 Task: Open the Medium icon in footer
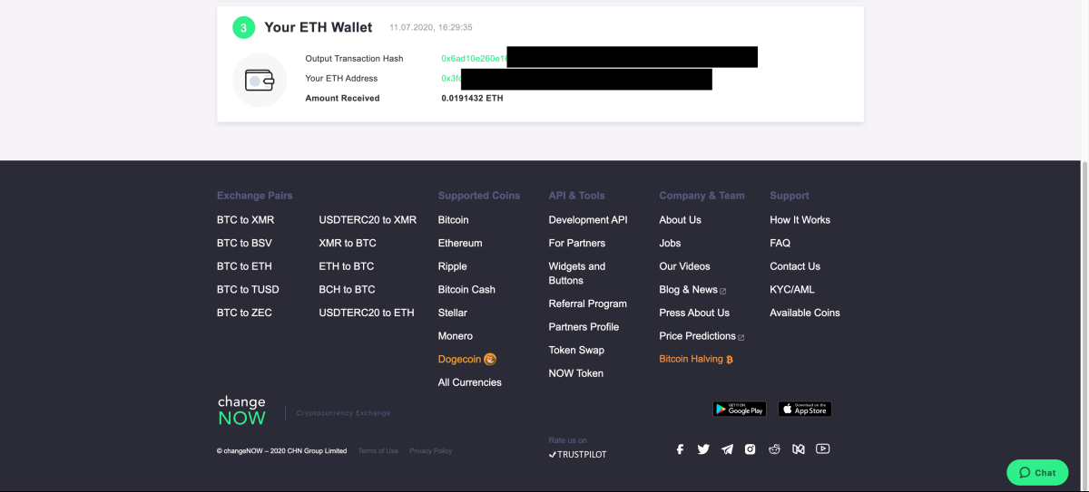pyautogui.click(x=799, y=449)
